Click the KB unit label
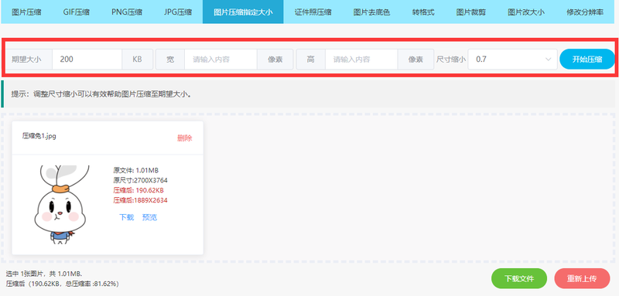 pos(137,60)
